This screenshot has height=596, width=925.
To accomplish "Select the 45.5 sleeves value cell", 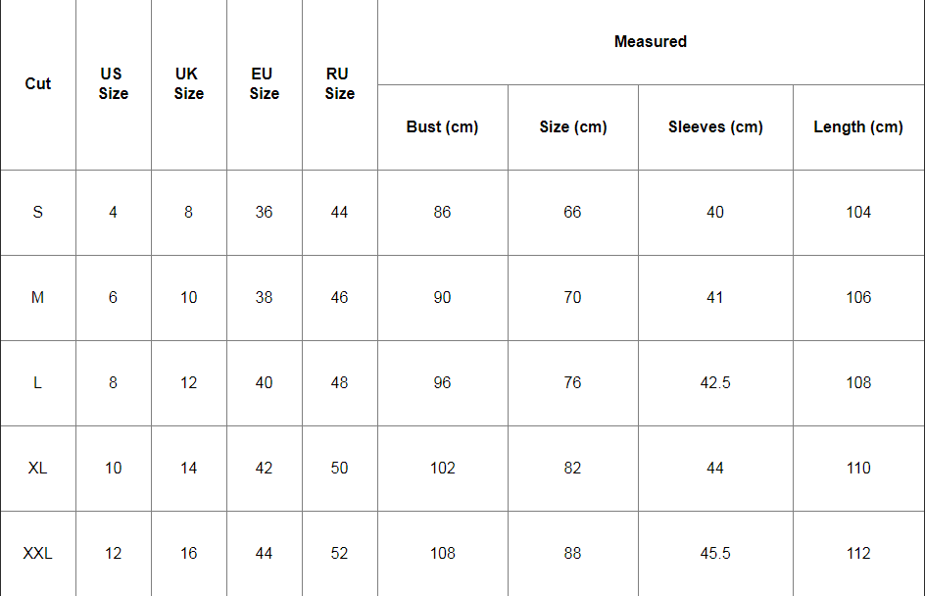I will click(x=715, y=554).
